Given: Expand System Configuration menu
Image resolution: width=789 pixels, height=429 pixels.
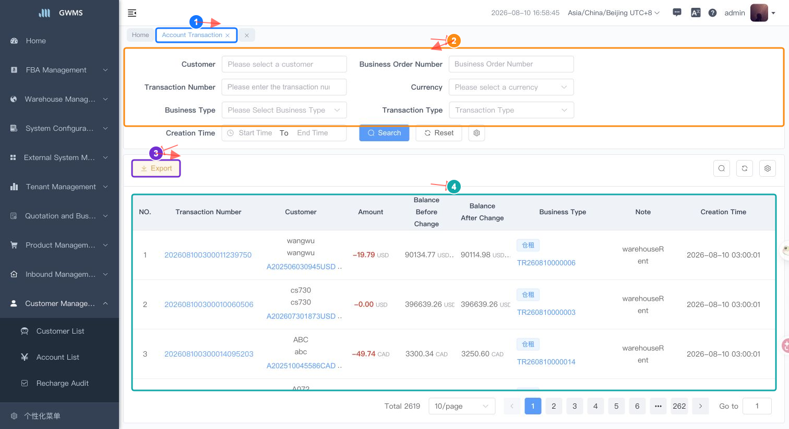Looking at the screenshot, I should tap(59, 128).
